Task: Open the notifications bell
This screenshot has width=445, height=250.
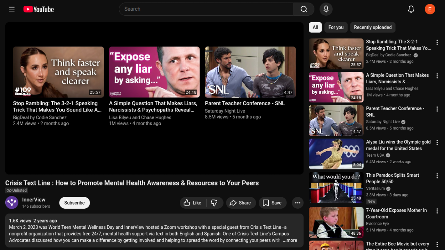Action: click(411, 9)
